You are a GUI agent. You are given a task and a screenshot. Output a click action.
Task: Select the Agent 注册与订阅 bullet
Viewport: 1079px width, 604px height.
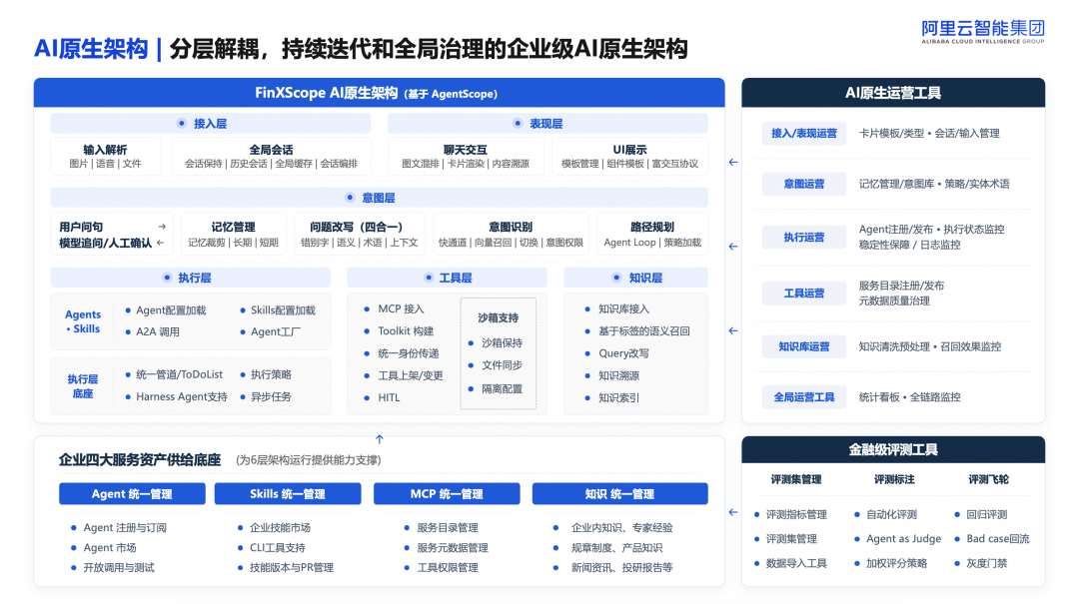(x=118, y=528)
